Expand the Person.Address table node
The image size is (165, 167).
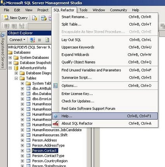[23, 140]
